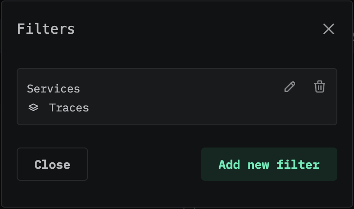Delete the Services filter using trash icon
This screenshot has height=209, width=354.
click(x=320, y=87)
